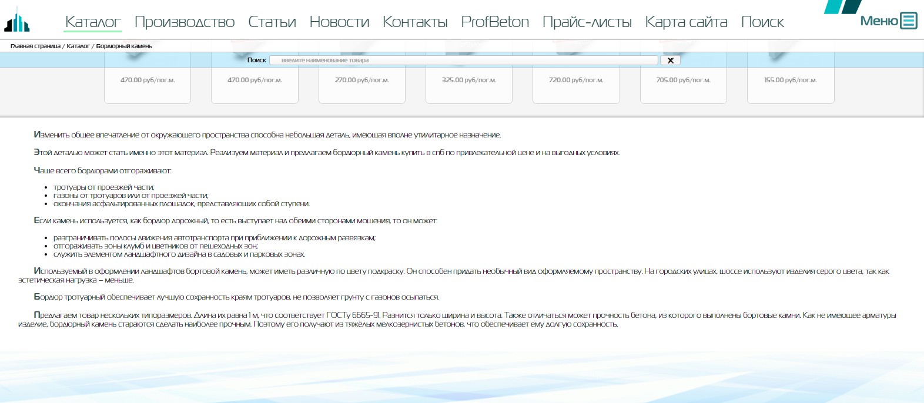924x403 pixels.
Task: Click the Поиск label beside search field
Action: [x=256, y=60]
